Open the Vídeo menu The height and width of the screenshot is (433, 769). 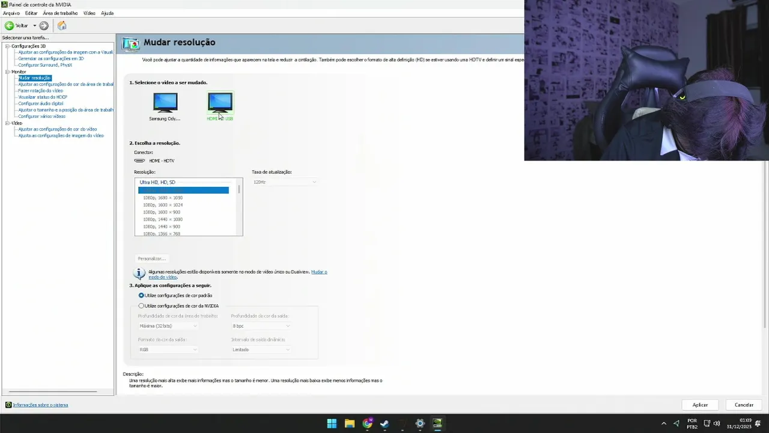coord(89,13)
